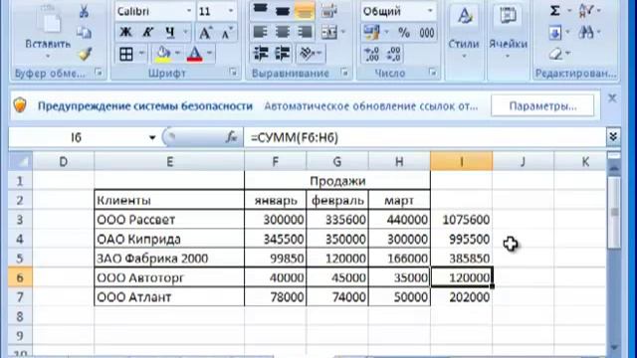Click the borders icon
The width and height of the screenshot is (637, 358).
pos(126,54)
